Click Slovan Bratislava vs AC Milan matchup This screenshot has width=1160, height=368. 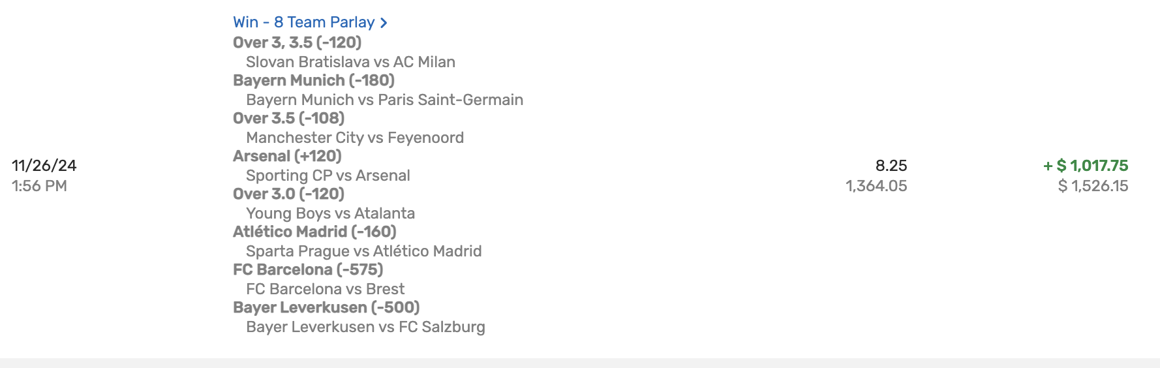350,62
